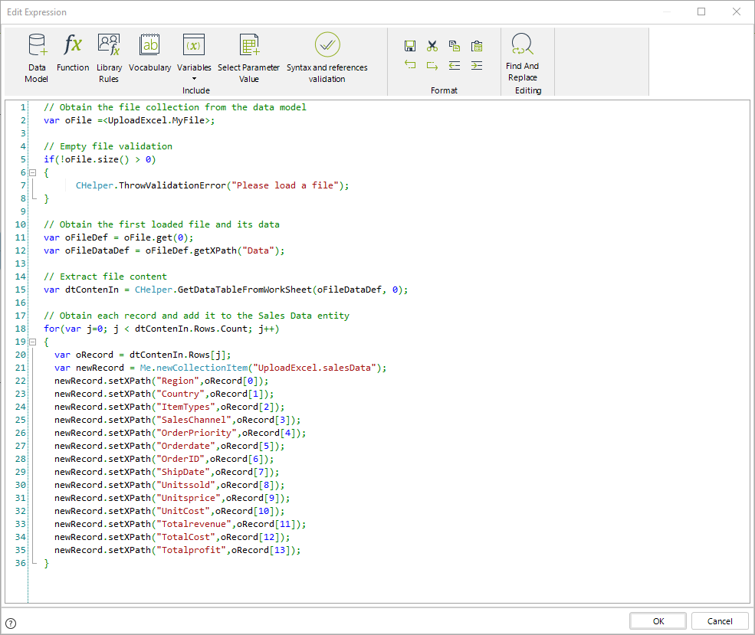Expand the Variables dropdown arrow
755x635 pixels.
click(x=194, y=79)
